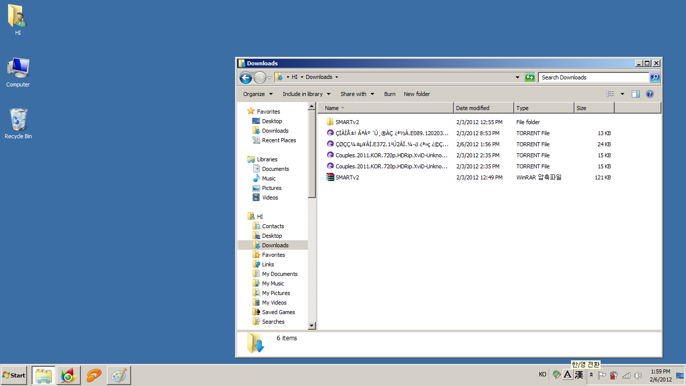Open the Pictures library

[x=272, y=188]
